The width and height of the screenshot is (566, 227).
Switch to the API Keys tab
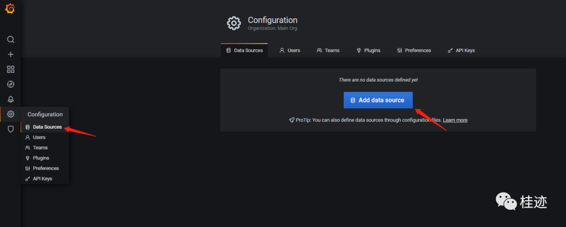(461, 50)
